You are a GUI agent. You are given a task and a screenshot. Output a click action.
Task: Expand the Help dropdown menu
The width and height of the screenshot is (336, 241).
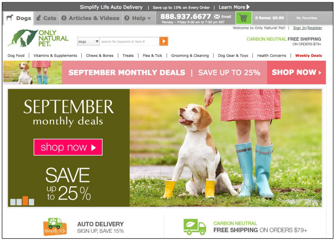click(137, 18)
